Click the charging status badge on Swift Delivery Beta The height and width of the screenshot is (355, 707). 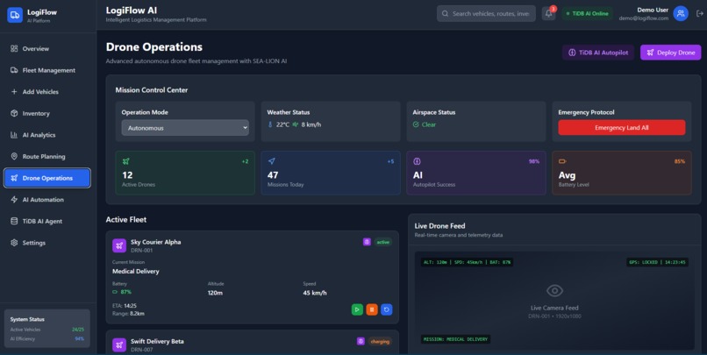coord(380,342)
